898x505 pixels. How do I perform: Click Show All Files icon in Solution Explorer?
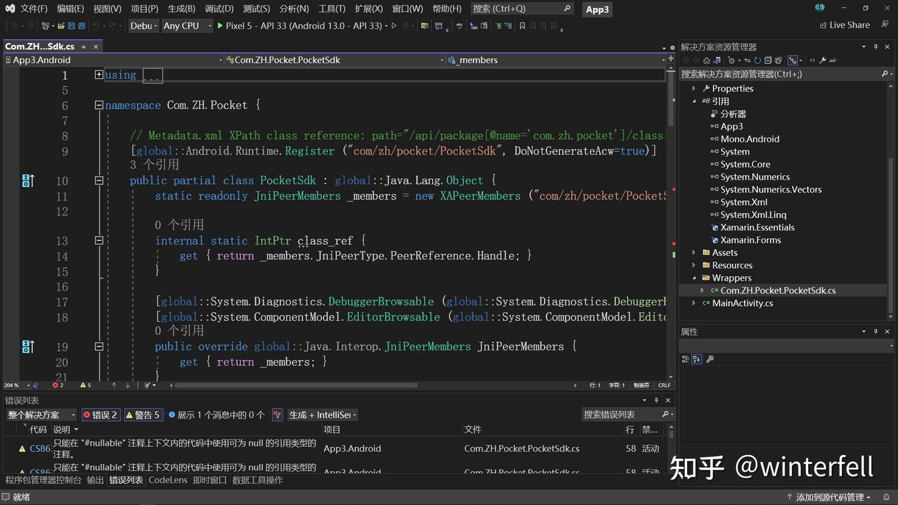(x=778, y=60)
